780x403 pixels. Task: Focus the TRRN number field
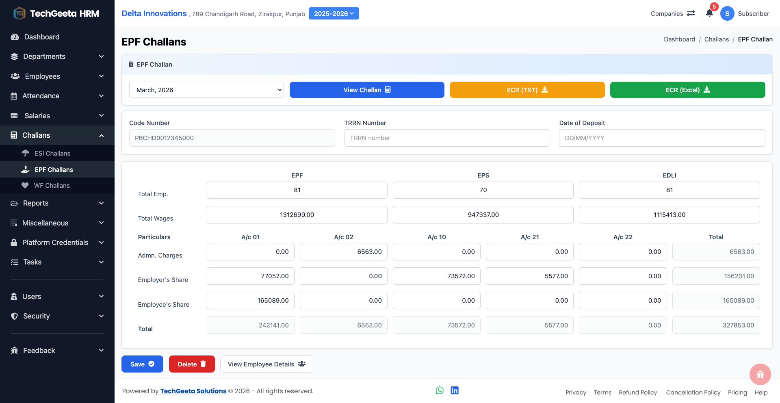[447, 138]
